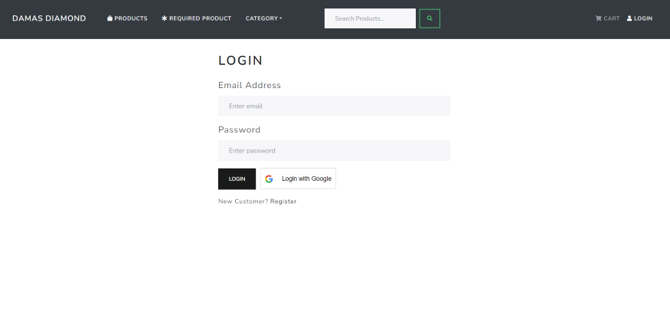Viewport: 670px width, 311px height.
Task: Click the green search magnifier button
Action: 430,18
